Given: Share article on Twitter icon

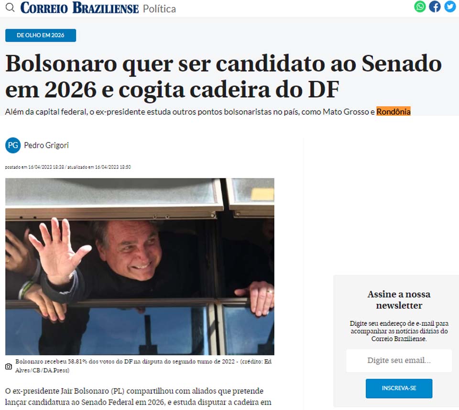Looking at the screenshot, I should click(x=450, y=6).
